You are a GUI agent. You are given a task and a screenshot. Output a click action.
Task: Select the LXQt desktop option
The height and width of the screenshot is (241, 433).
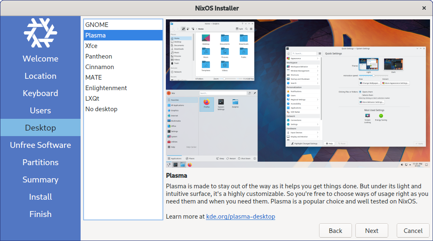92,99
